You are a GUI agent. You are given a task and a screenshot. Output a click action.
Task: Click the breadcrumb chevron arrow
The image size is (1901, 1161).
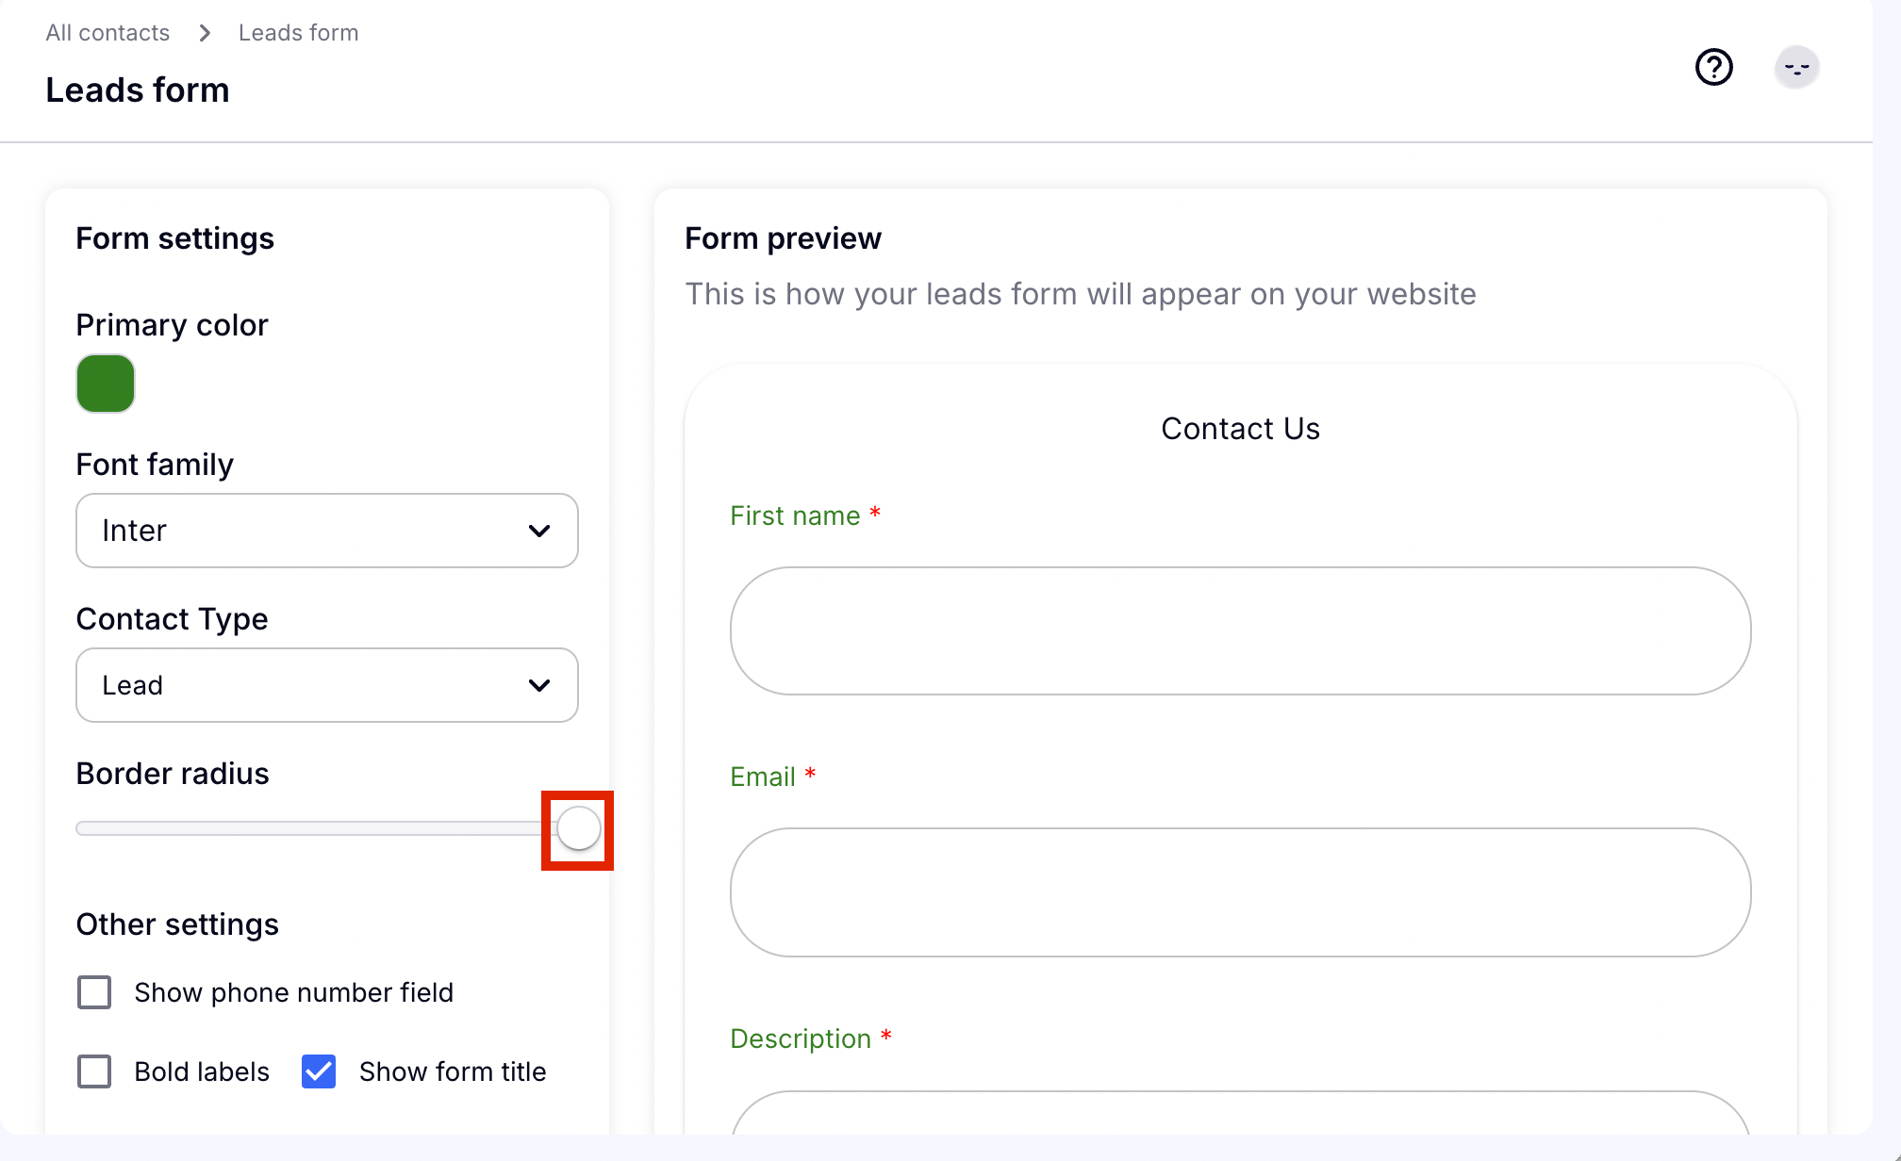pos(205,34)
